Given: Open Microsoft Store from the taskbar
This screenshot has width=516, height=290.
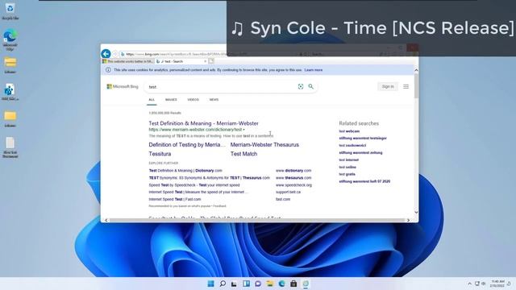Looking at the screenshot, I should point(293,284).
